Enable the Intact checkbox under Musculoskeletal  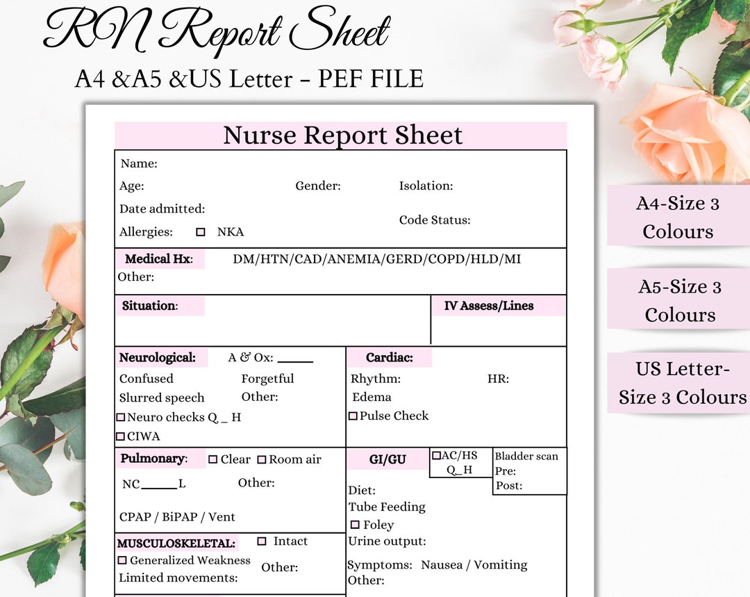pyautogui.click(x=262, y=541)
